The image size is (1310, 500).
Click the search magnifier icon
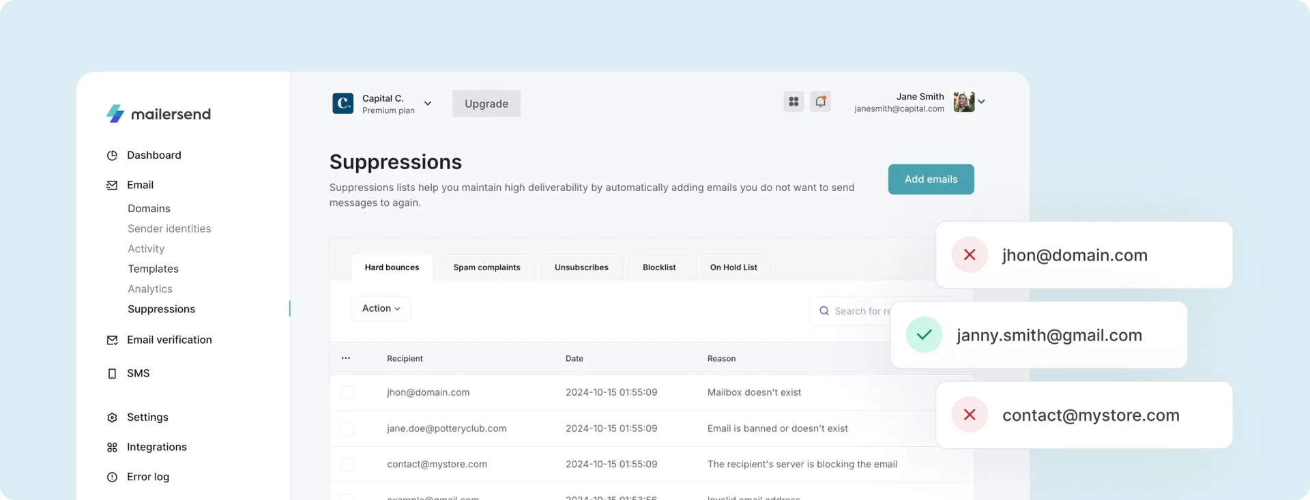824,311
